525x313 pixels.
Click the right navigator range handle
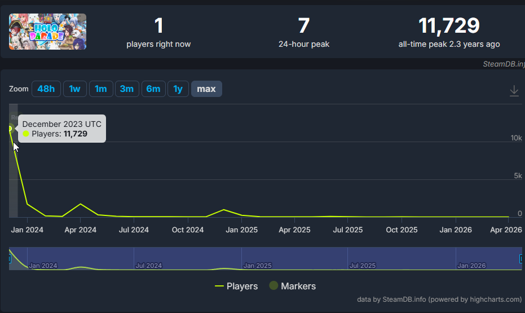point(521,258)
